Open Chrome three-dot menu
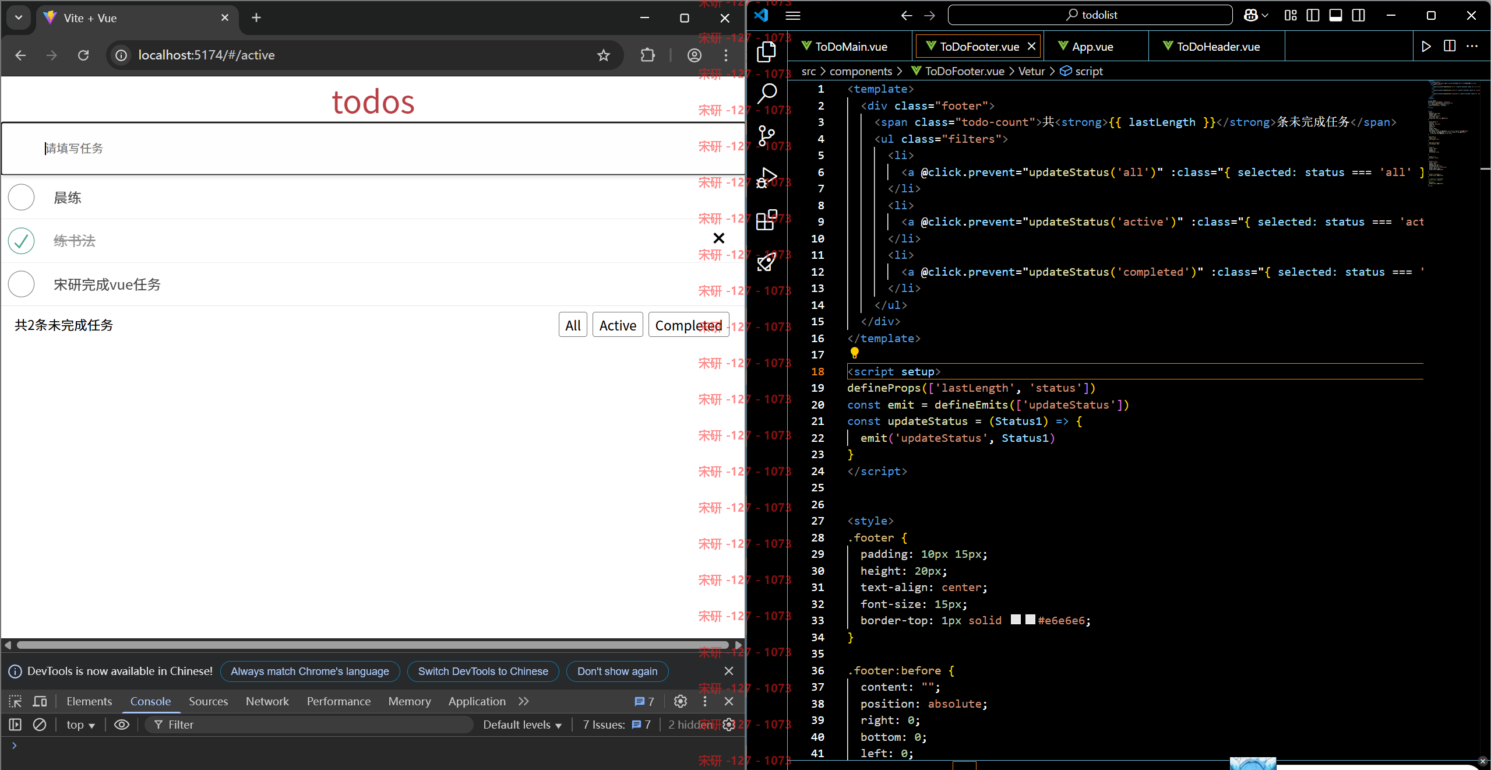 [x=725, y=55]
